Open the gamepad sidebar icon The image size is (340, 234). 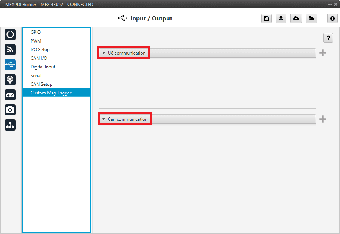pos(10,95)
